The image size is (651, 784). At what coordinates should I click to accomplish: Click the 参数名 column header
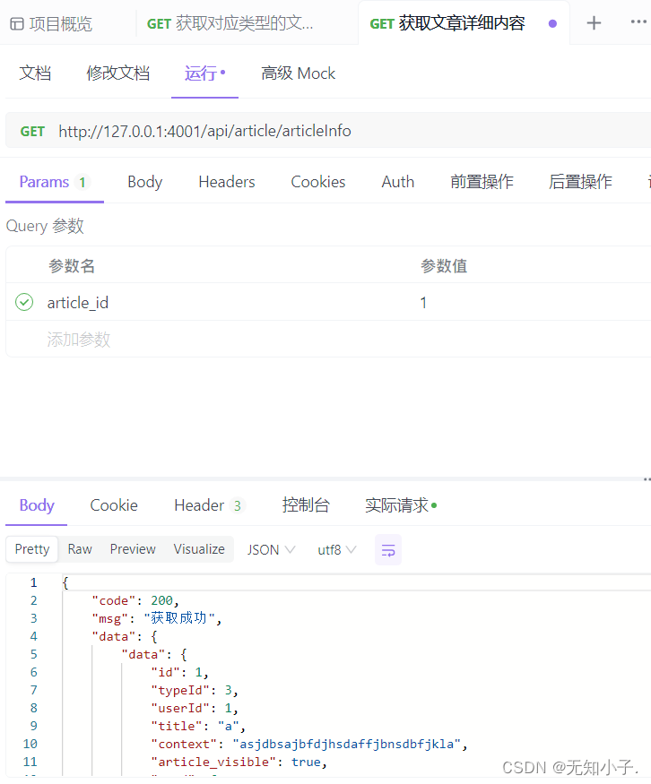[x=72, y=265]
